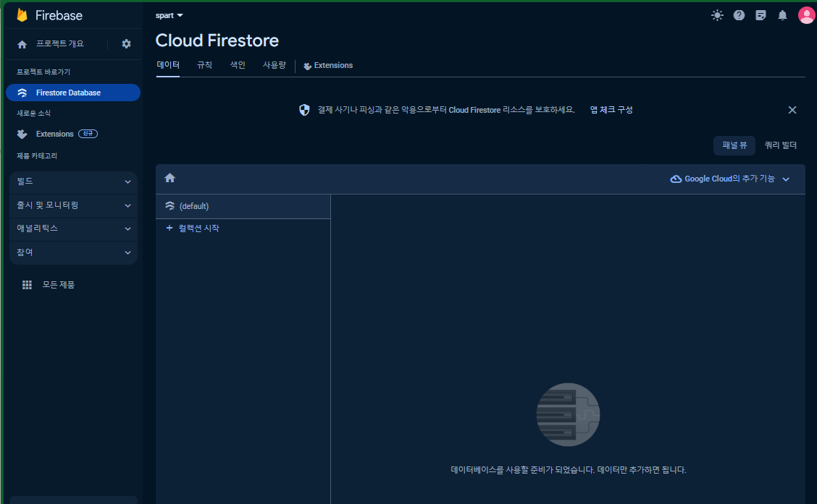817x504 pixels.
Task: Click Google Cloud cloud icon
Action: point(676,179)
